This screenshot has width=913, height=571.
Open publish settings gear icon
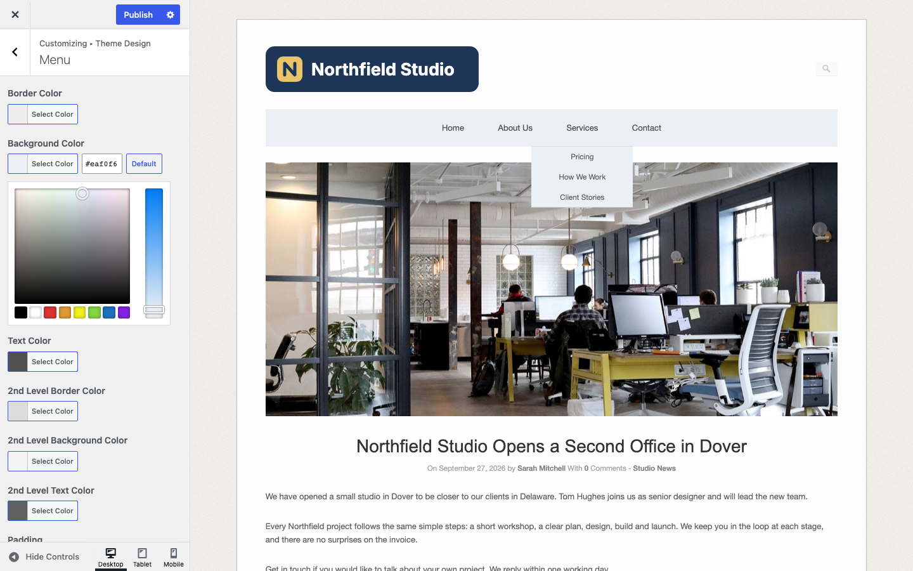(x=170, y=15)
